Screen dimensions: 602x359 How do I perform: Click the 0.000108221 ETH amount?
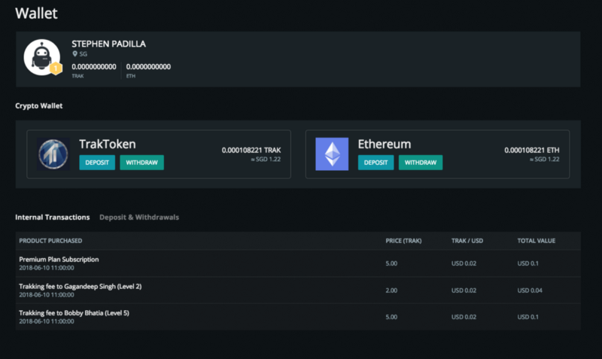click(532, 150)
